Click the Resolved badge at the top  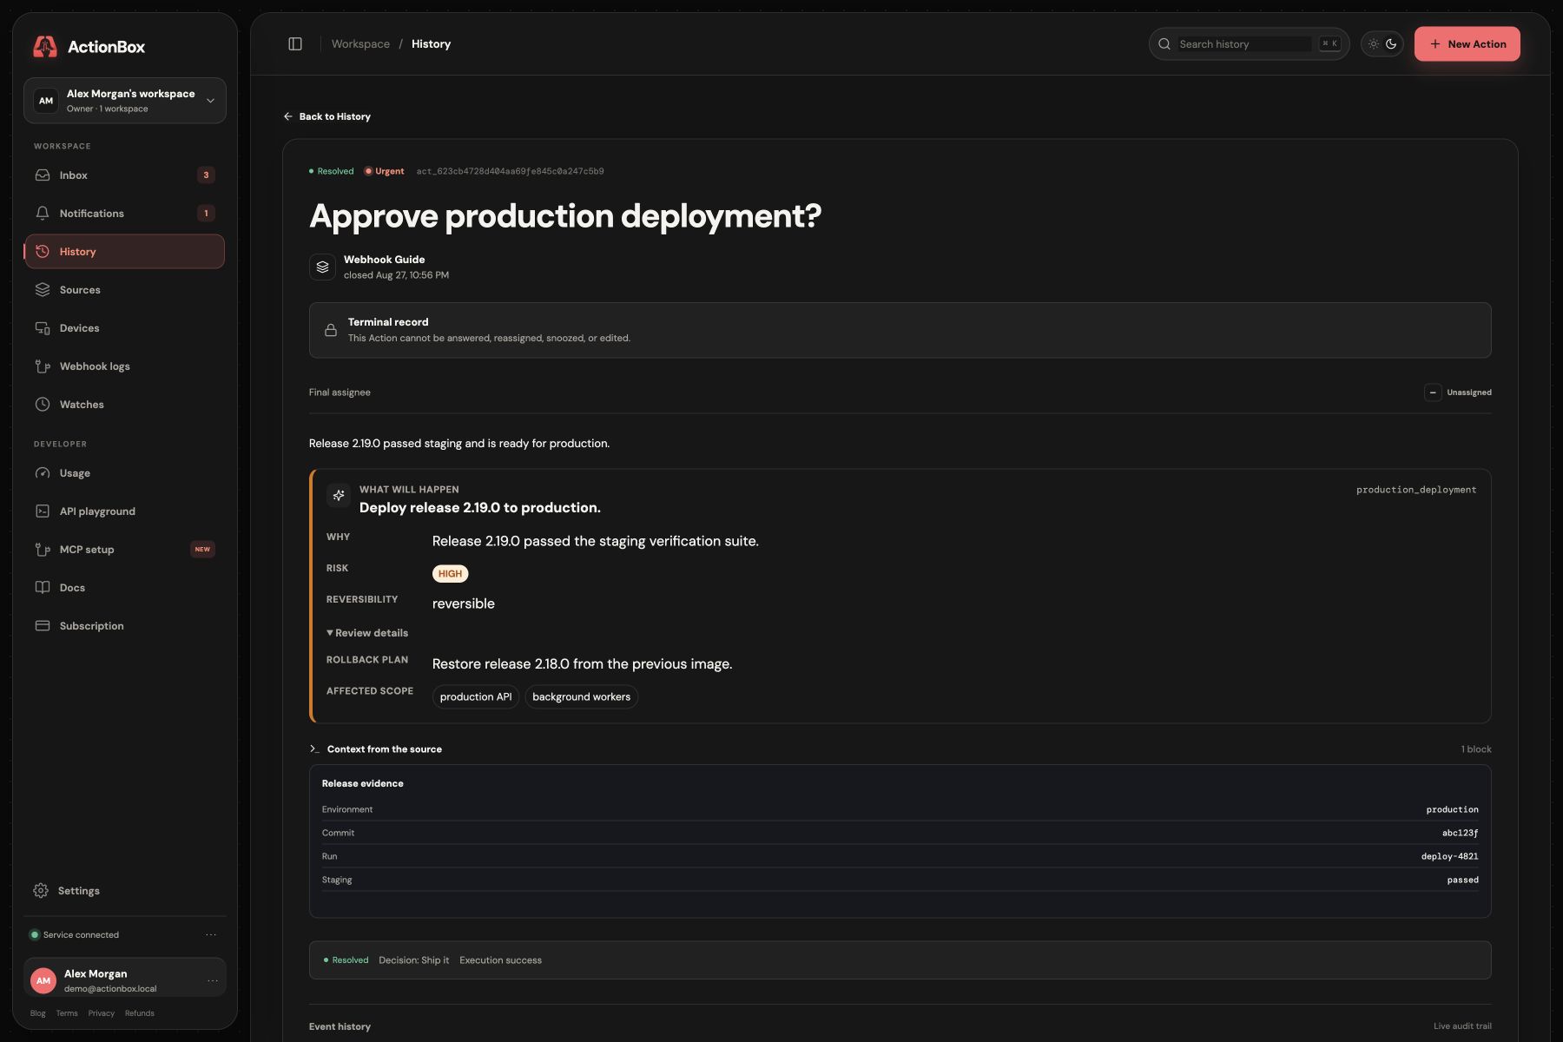click(332, 171)
